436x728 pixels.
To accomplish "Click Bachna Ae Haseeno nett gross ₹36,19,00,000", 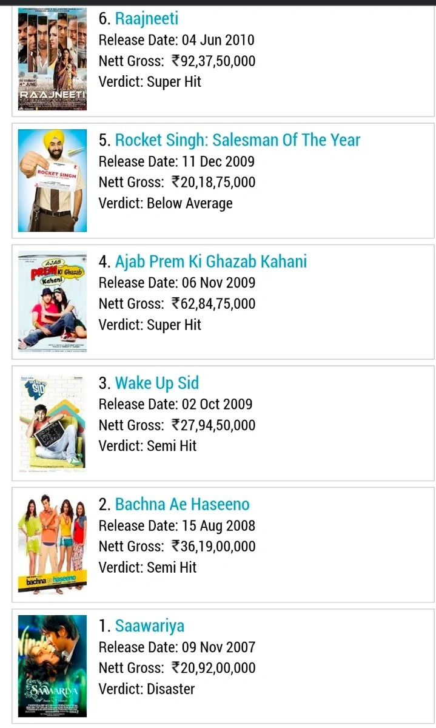I will click(x=213, y=546).
